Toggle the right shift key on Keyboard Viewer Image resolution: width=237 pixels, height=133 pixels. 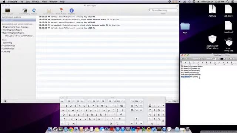[120, 119]
